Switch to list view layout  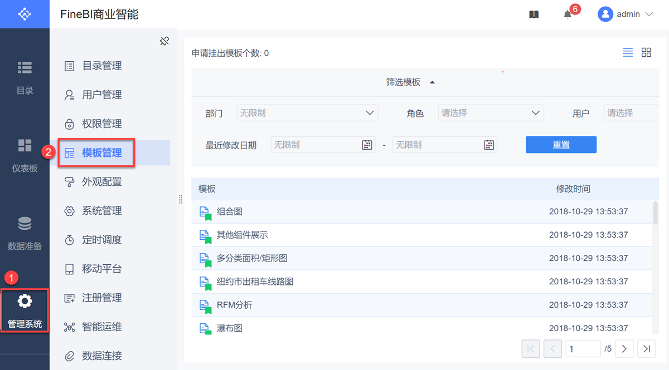click(x=628, y=52)
